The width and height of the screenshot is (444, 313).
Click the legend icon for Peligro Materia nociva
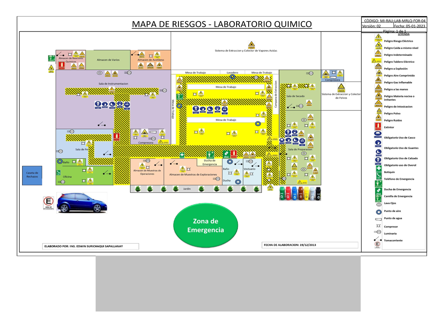coord(378,96)
